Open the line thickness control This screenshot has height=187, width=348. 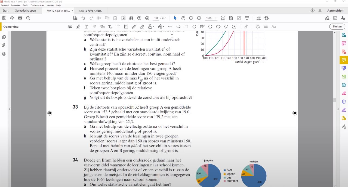coord(266,27)
